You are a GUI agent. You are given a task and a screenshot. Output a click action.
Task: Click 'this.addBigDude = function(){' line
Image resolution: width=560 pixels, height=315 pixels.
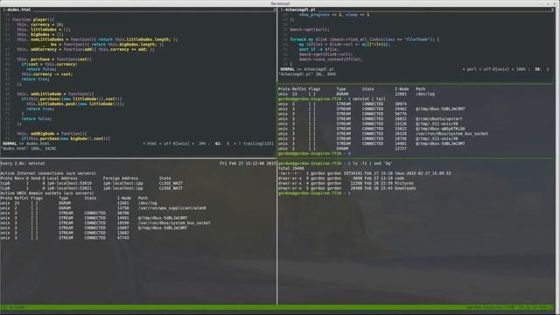[x=52, y=134]
